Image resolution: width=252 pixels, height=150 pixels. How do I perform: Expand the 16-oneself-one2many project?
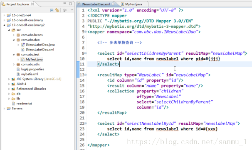pos(4,20)
